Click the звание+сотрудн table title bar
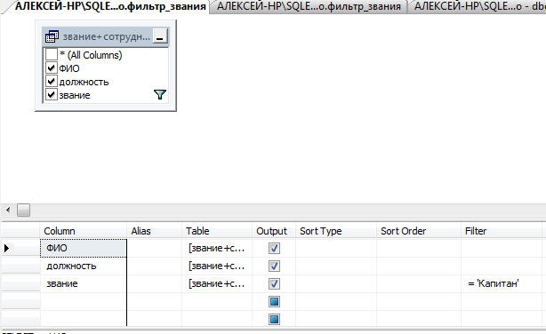 [x=106, y=36]
